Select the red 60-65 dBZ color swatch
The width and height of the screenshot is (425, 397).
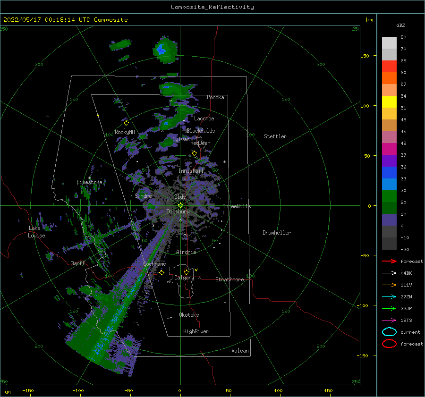389,67
